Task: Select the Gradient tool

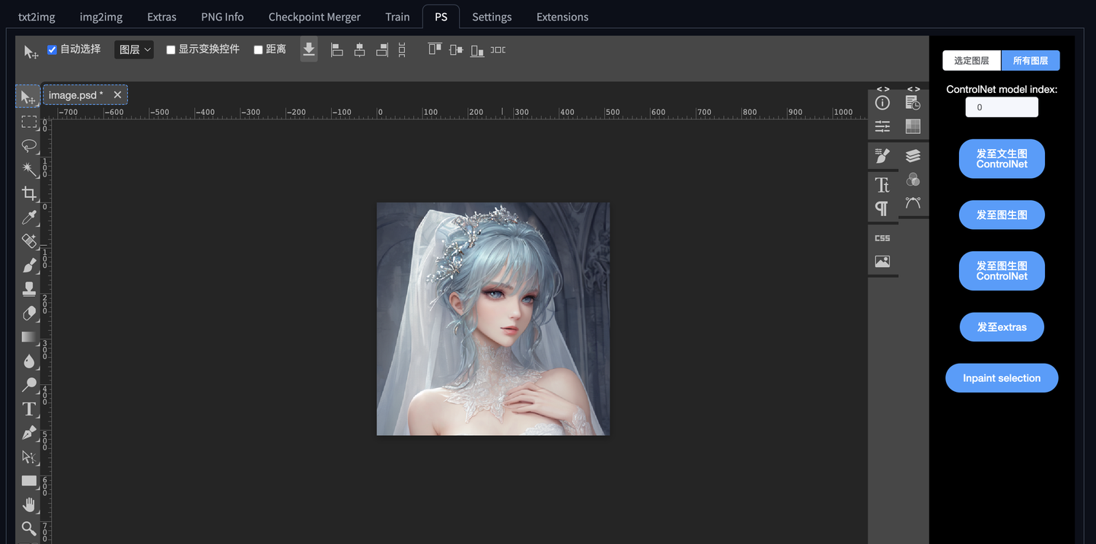Action: [29, 337]
